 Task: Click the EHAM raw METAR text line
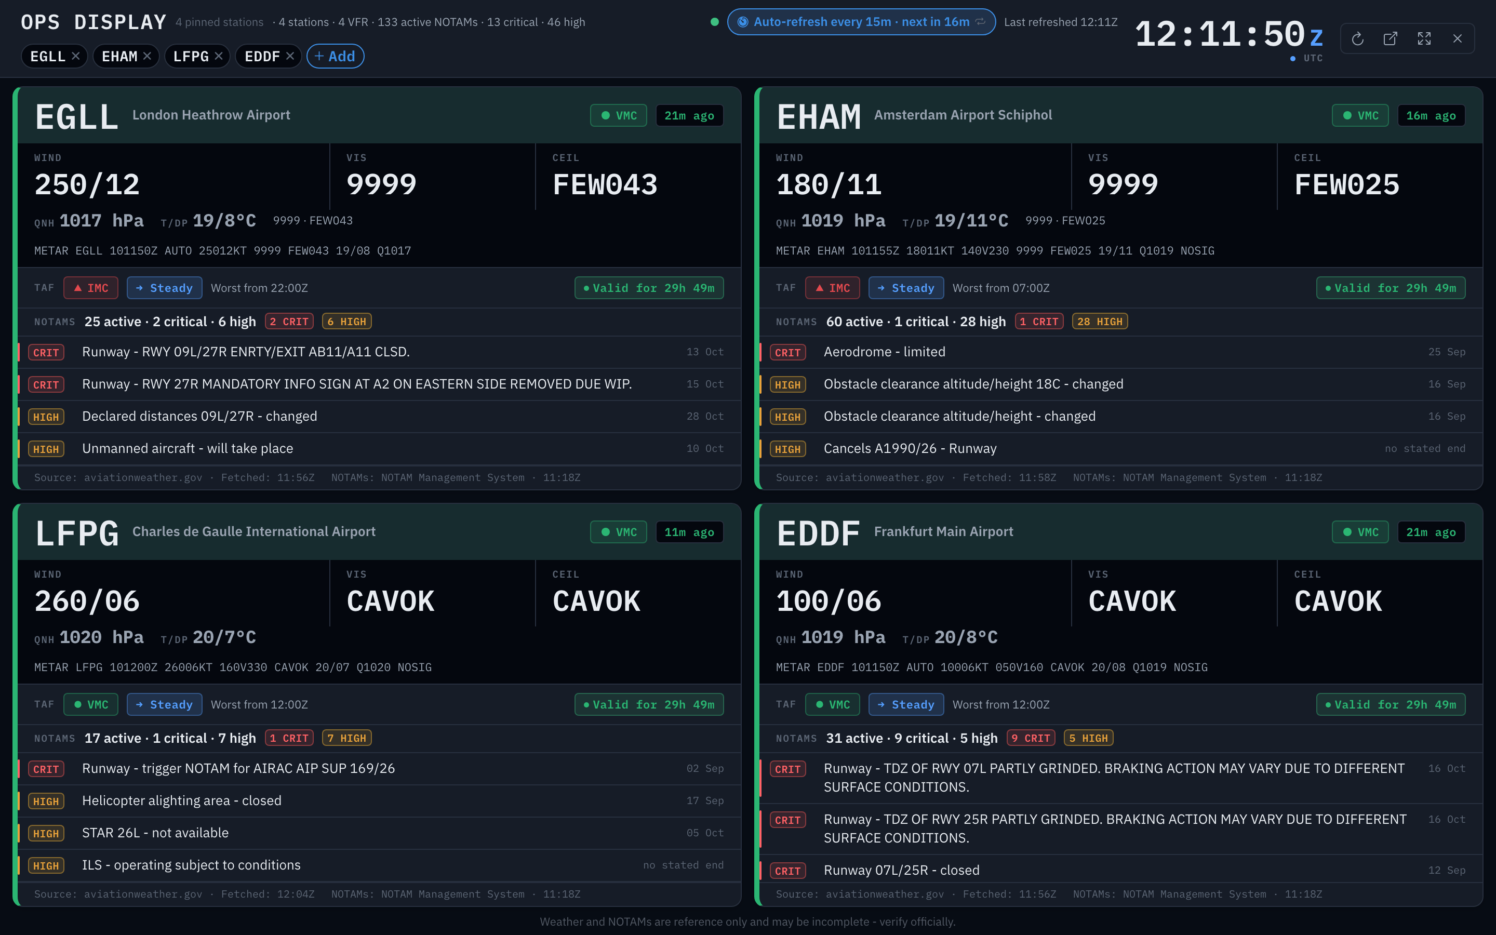tap(995, 251)
